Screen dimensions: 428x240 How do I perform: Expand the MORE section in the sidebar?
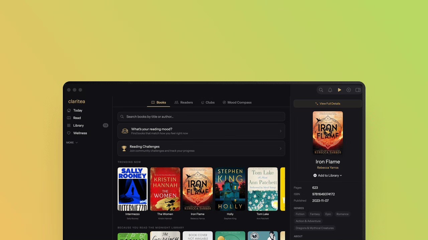pyautogui.click(x=72, y=143)
